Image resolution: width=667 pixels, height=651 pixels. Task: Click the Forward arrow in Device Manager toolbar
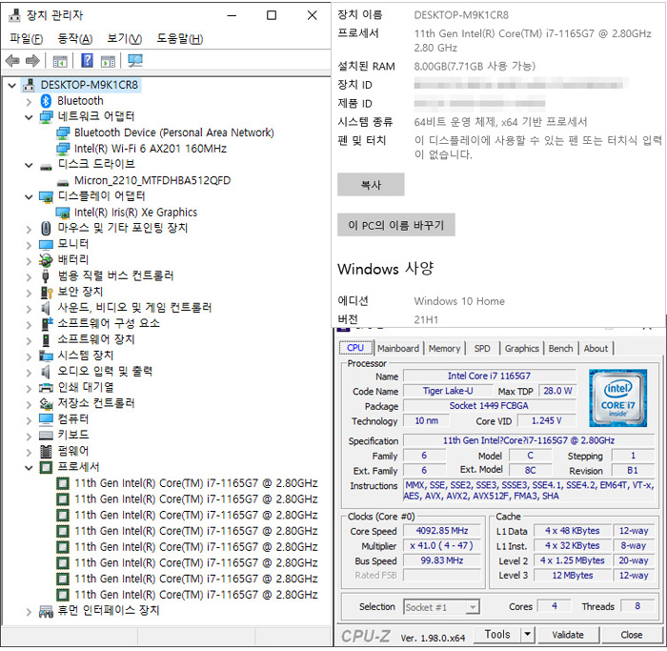pos(32,61)
